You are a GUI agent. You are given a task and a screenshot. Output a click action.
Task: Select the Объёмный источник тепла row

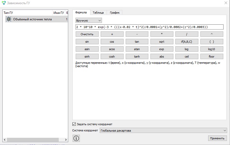(x=36, y=19)
